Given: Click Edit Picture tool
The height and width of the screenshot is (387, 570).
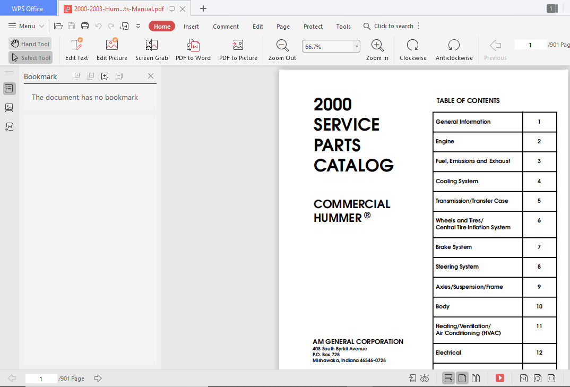Looking at the screenshot, I should (x=112, y=49).
